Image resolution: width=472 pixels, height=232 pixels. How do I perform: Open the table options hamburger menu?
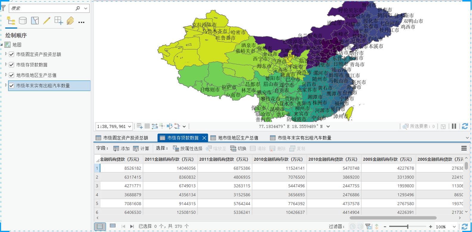(464, 148)
